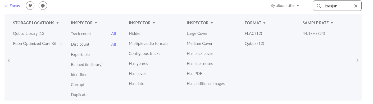Filter by FLAC (12) format

coord(253,34)
